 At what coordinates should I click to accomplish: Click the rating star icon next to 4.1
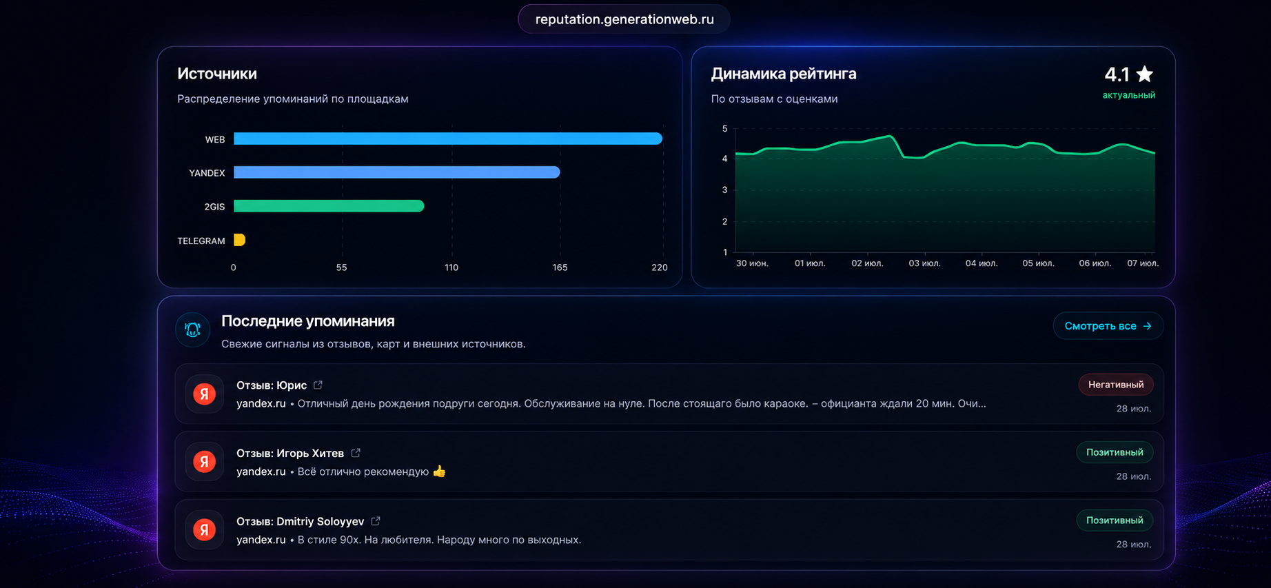pos(1145,73)
